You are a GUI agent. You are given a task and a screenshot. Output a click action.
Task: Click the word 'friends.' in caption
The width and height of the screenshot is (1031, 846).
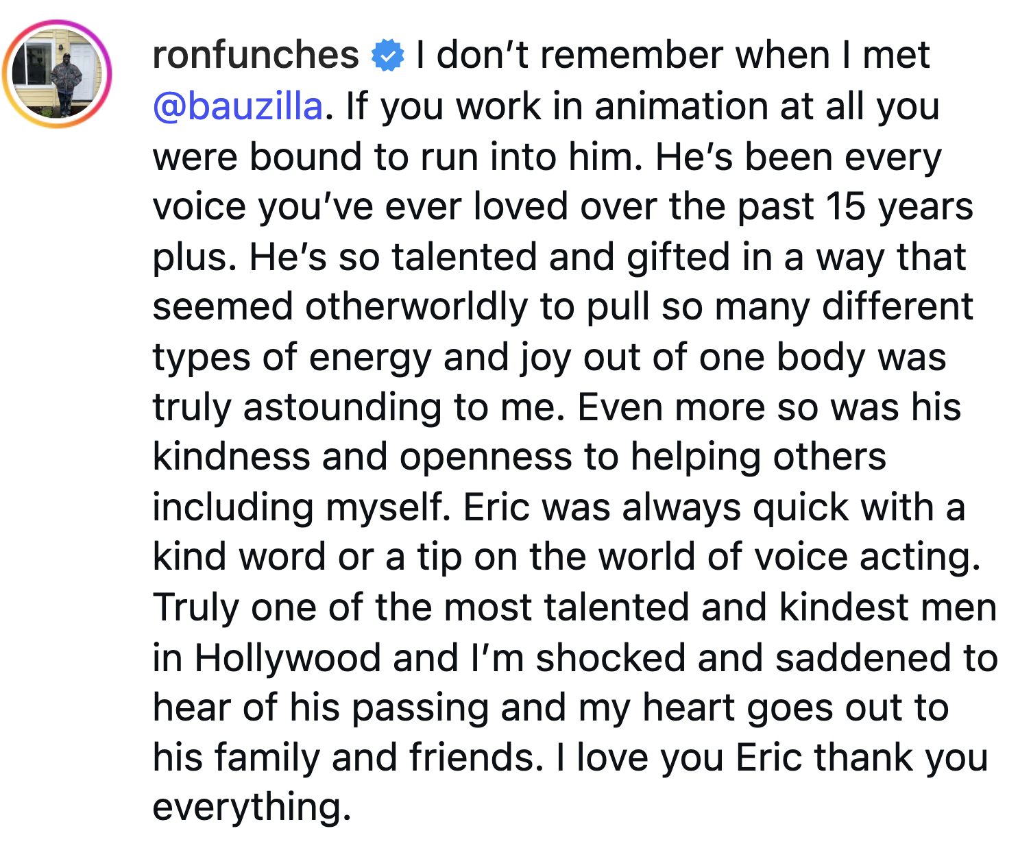476,758
